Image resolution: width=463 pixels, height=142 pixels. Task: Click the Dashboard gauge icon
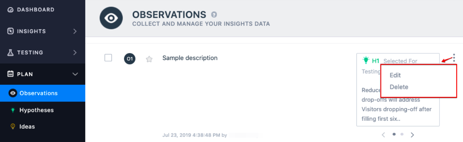[11, 10]
